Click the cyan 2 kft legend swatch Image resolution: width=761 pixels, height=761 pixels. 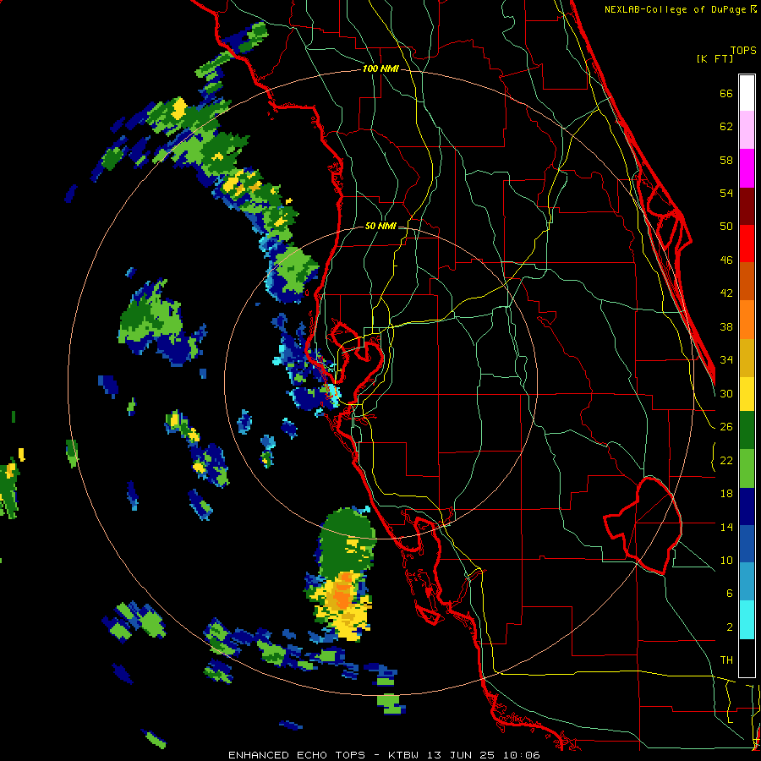(747, 620)
